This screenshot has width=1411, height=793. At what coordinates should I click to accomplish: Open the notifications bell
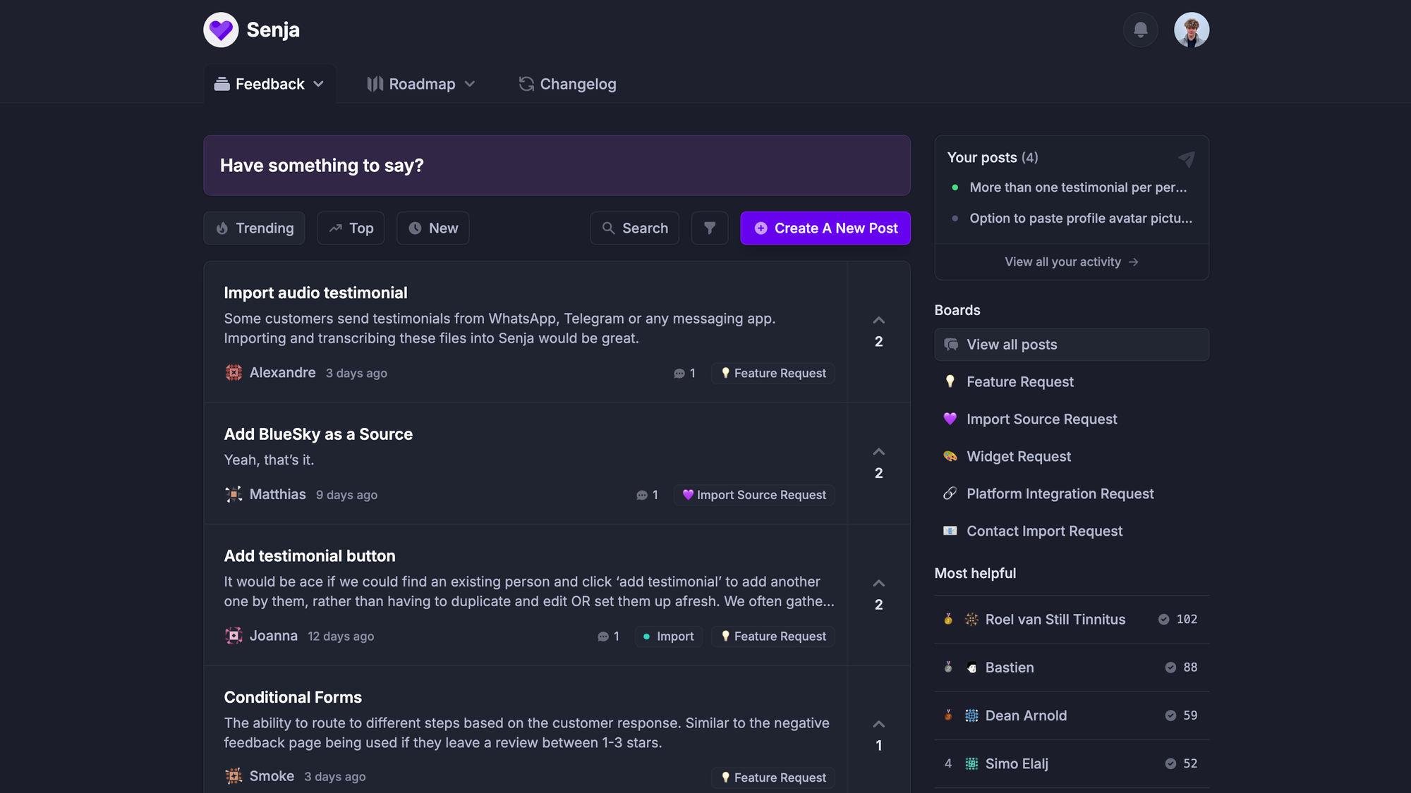1140,30
